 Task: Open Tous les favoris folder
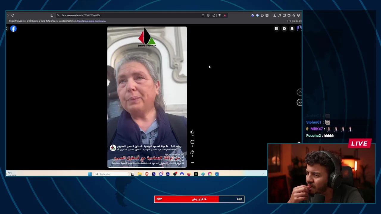(x=295, y=21)
